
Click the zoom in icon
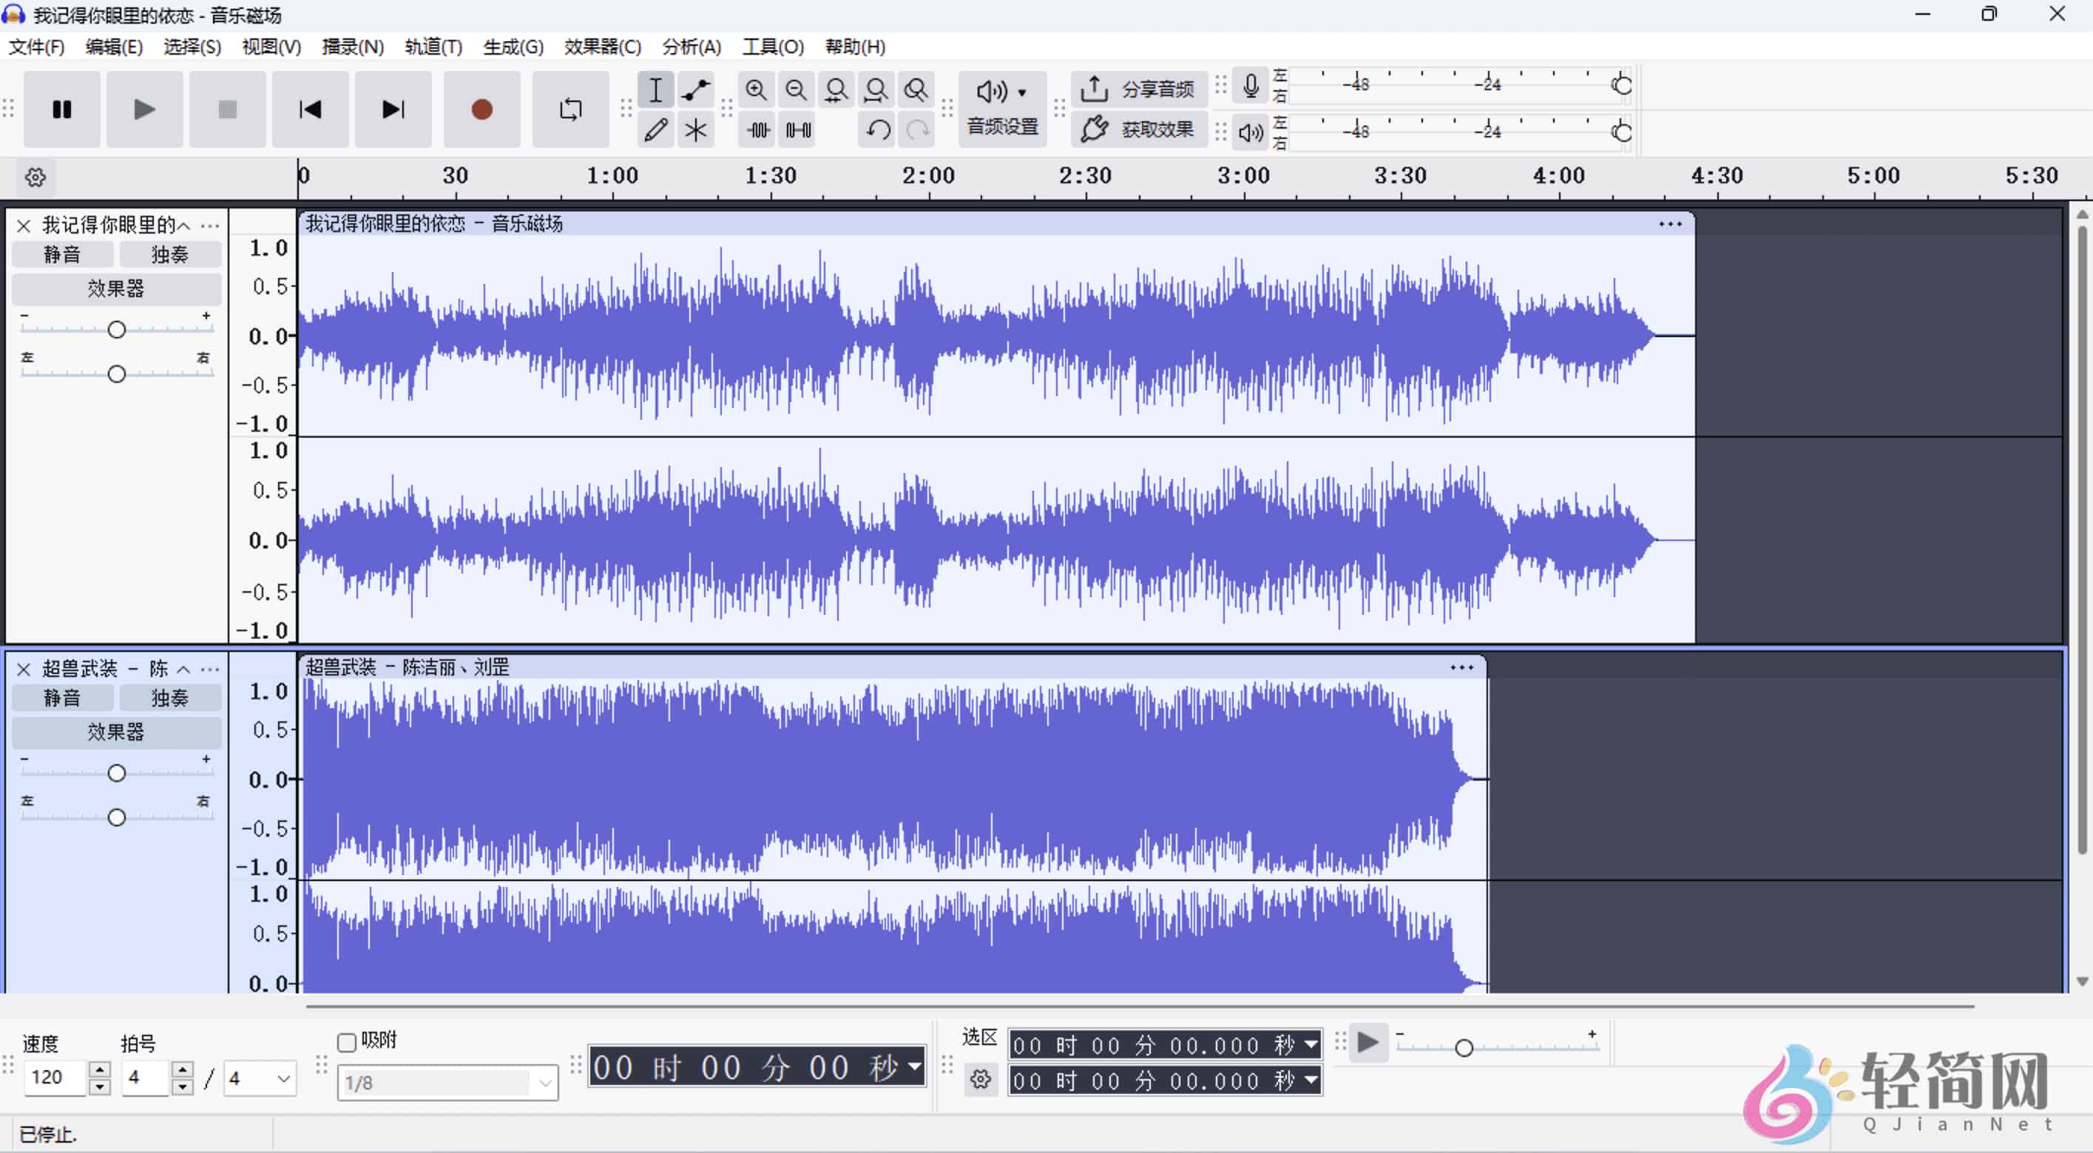[756, 90]
